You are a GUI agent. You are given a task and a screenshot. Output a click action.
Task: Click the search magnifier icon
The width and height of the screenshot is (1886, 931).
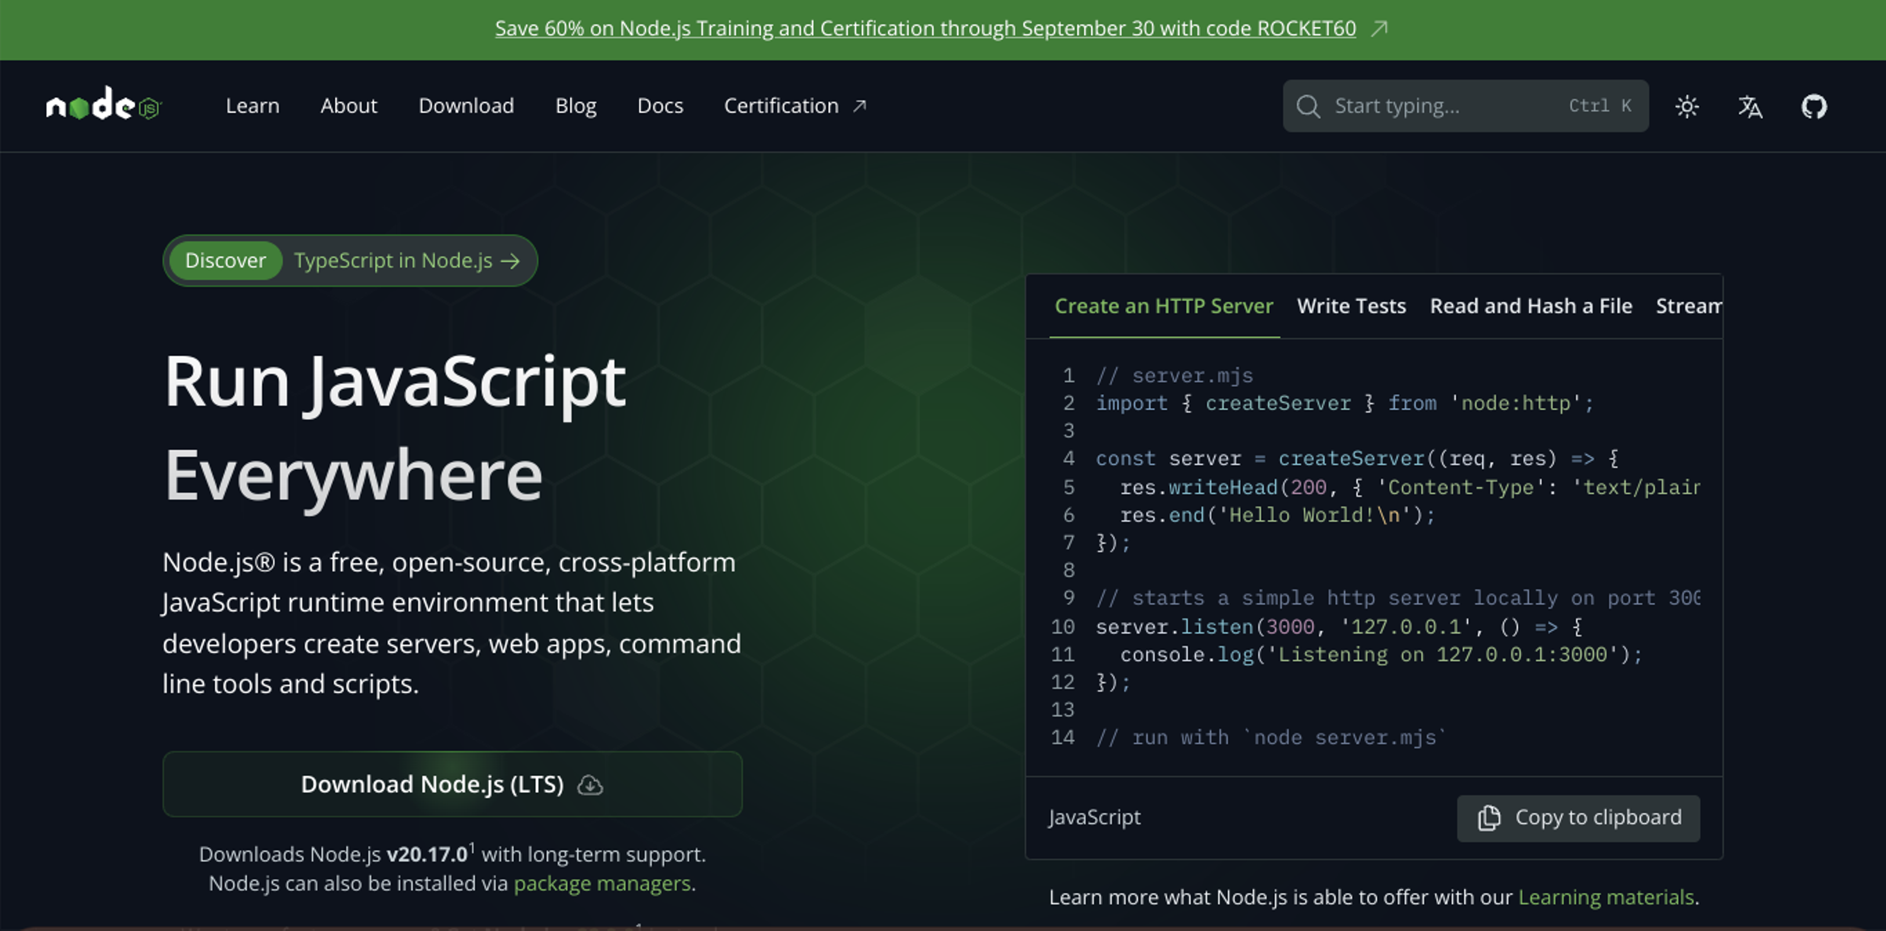pos(1308,107)
